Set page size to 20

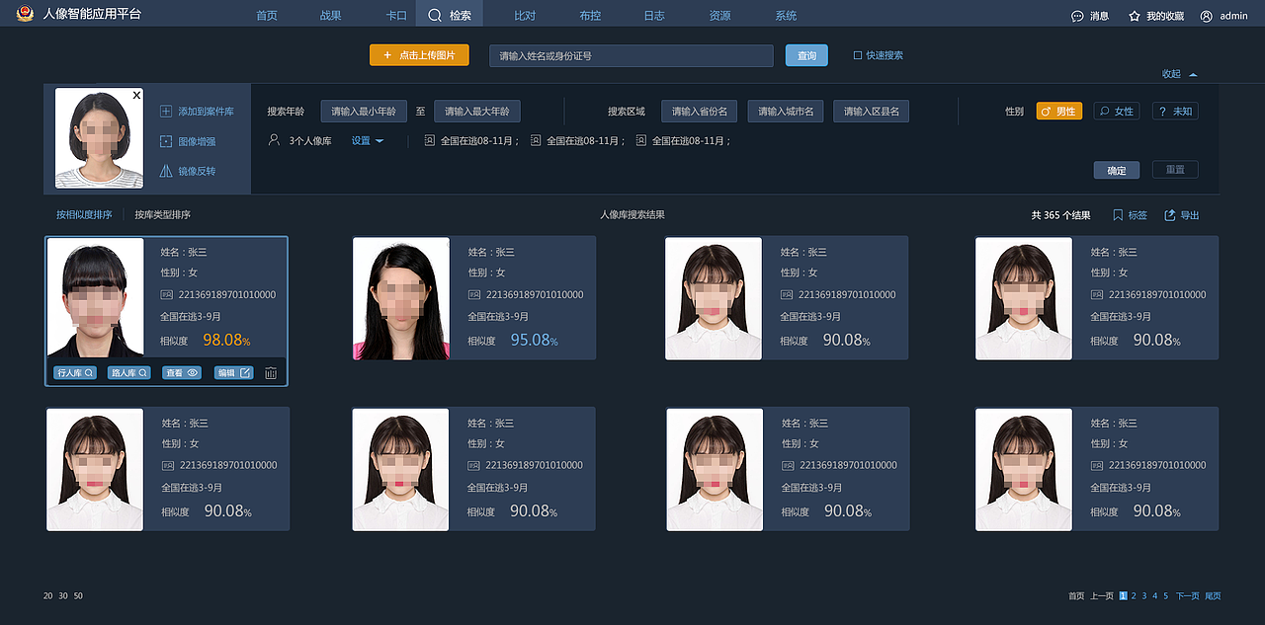coord(48,595)
